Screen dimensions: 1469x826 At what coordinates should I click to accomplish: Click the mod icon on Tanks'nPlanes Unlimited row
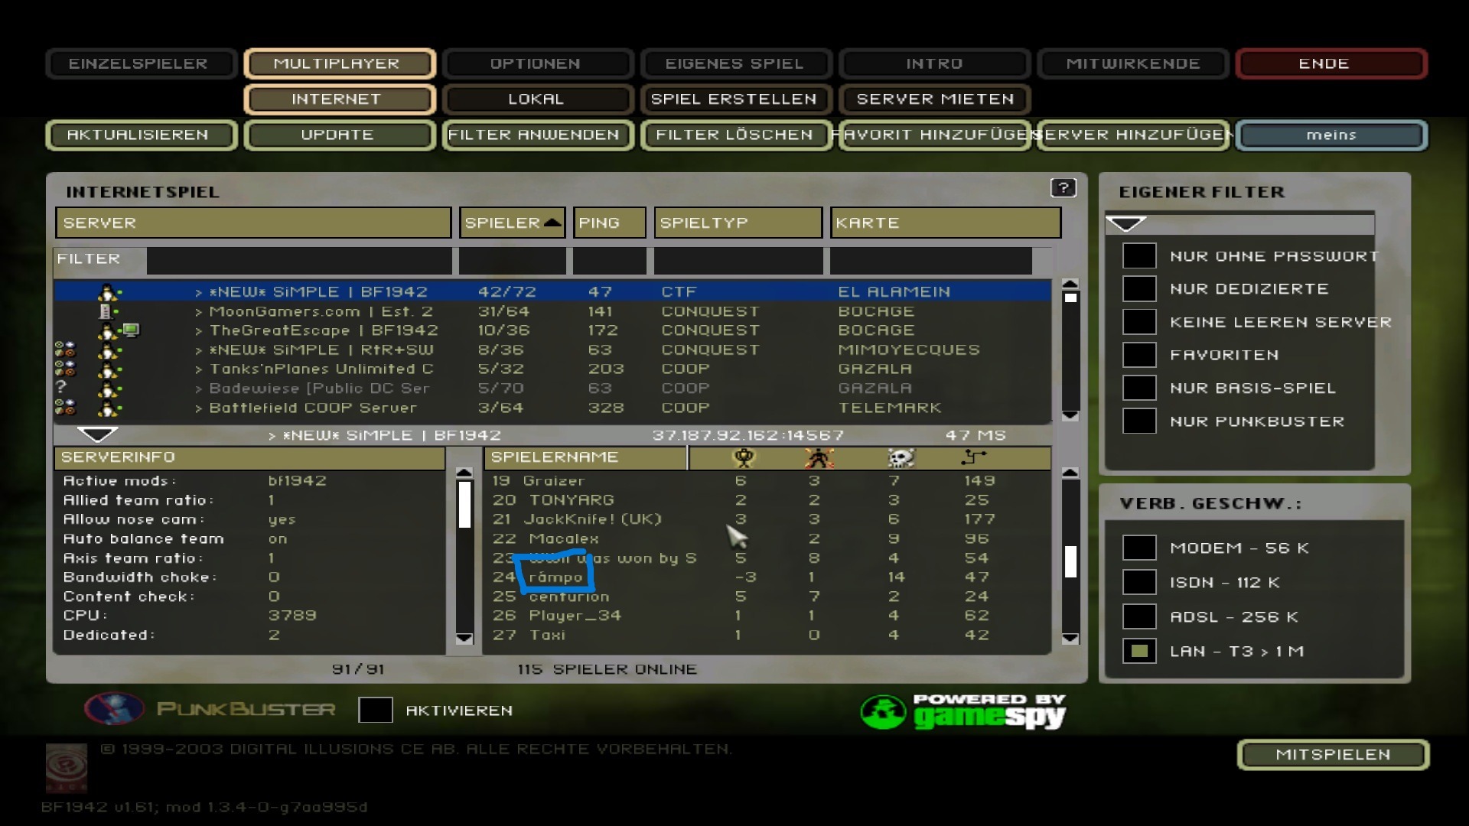click(65, 369)
